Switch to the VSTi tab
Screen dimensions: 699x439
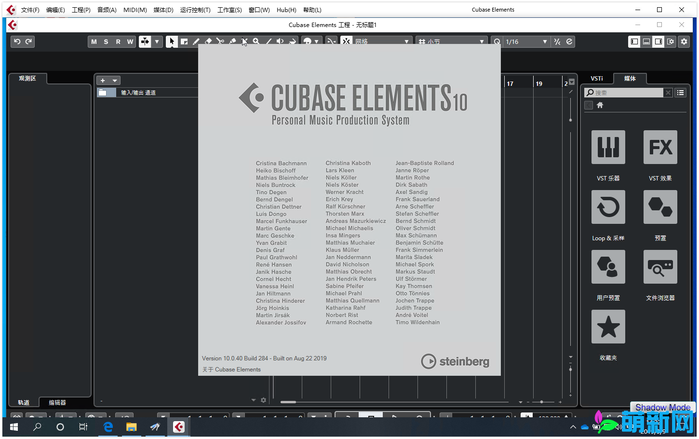point(597,78)
